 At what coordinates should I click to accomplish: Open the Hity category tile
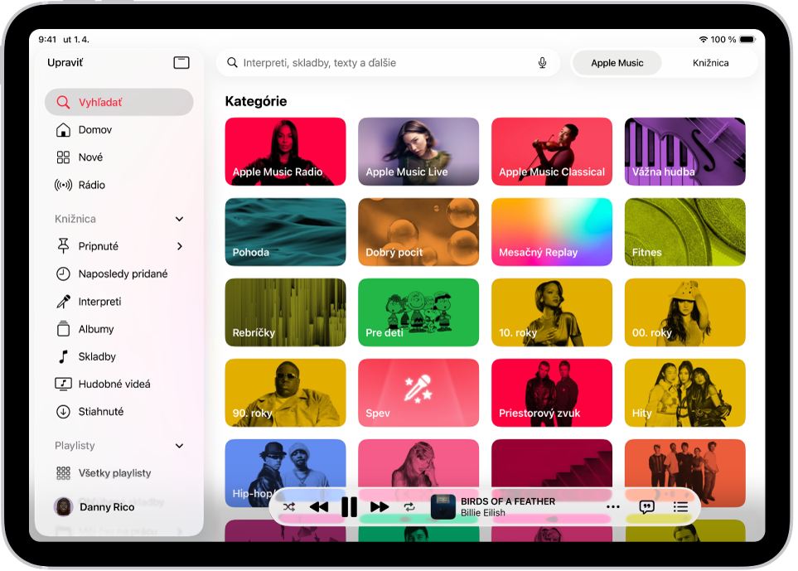pyautogui.click(x=685, y=393)
